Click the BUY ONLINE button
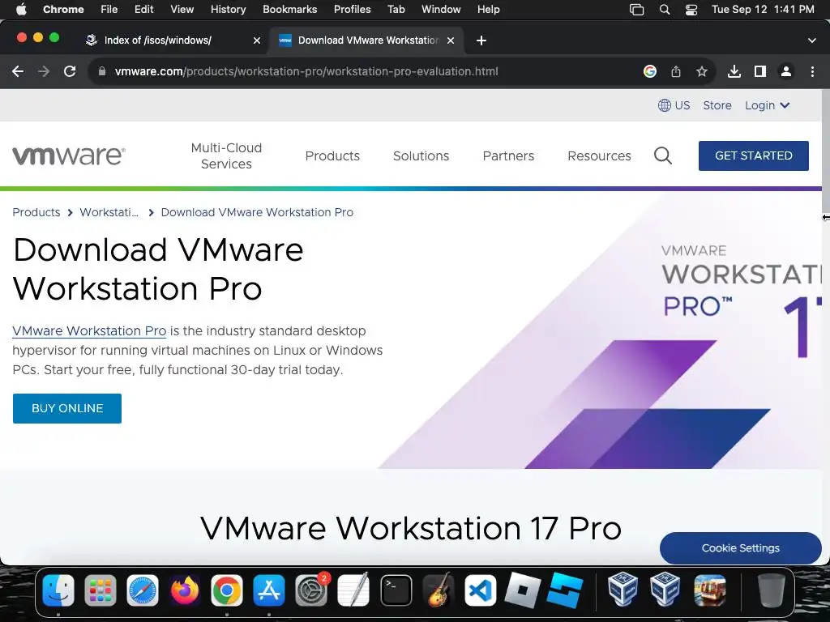The width and height of the screenshot is (830, 622). tap(67, 408)
